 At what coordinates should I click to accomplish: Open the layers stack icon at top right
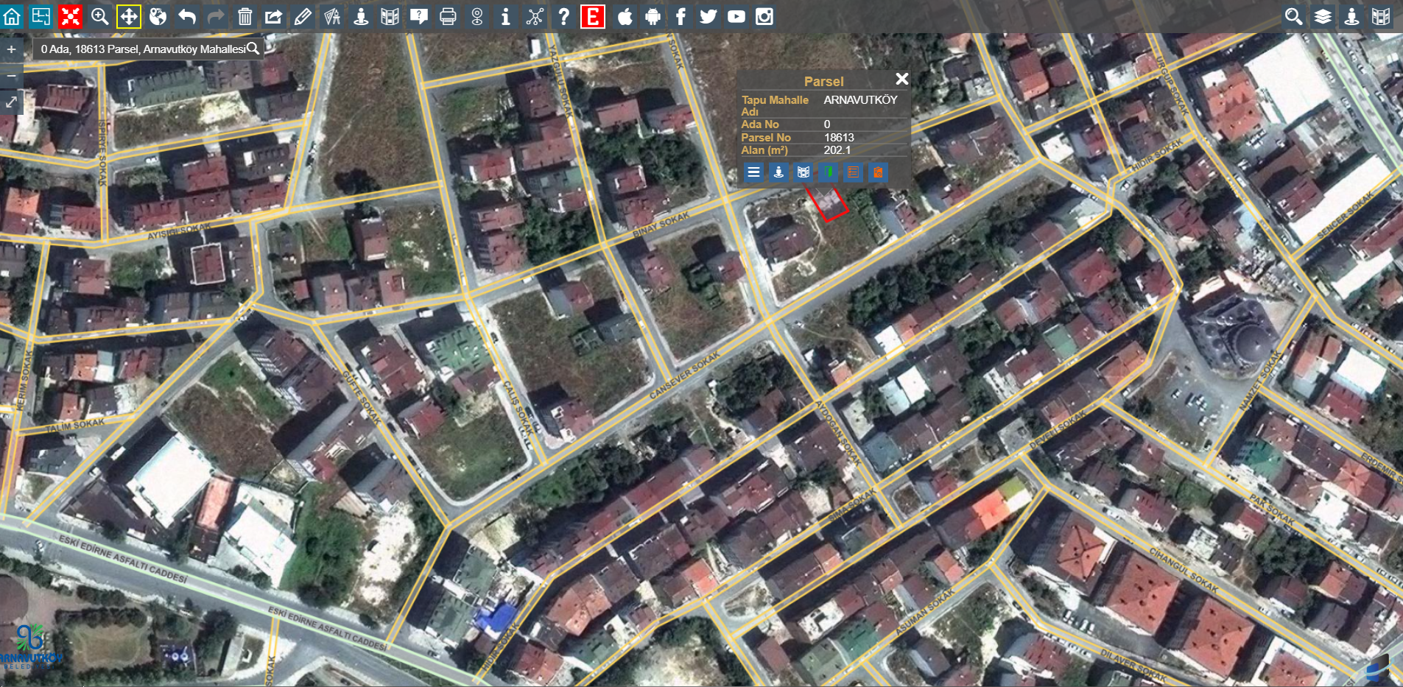(1323, 16)
